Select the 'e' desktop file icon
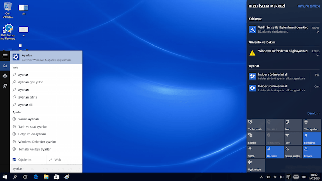Image resolution: width=322 pixels, height=181 pixels. (x=24, y=31)
